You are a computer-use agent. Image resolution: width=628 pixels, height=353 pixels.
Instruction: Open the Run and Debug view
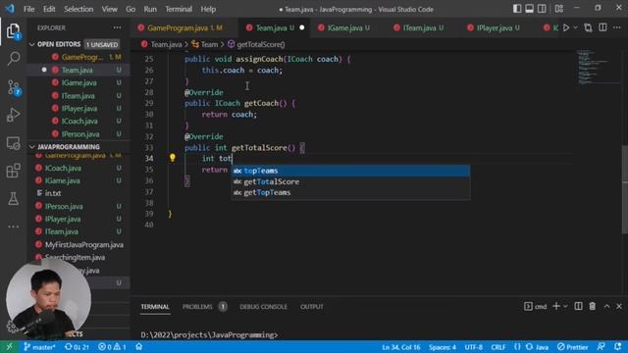pyautogui.click(x=13, y=115)
